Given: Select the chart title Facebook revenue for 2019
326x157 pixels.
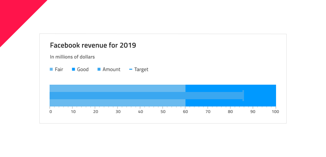Looking at the screenshot, I should [x=93, y=45].
